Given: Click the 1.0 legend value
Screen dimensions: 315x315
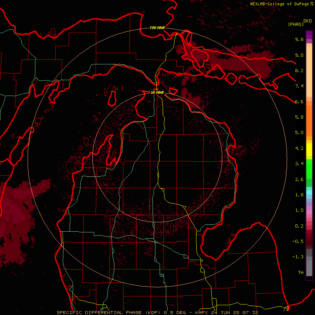Looking at the screenshot, I should click(299, 210).
